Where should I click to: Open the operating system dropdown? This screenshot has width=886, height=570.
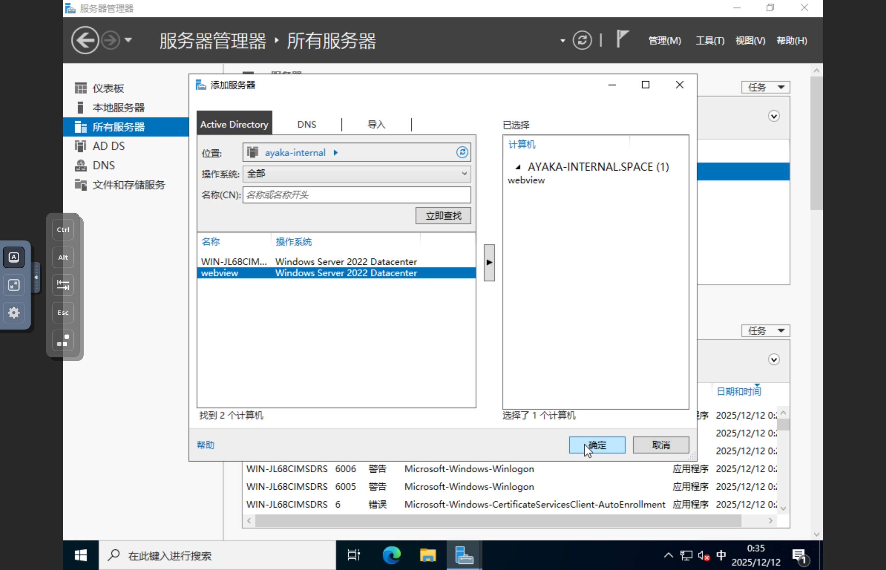coord(356,174)
